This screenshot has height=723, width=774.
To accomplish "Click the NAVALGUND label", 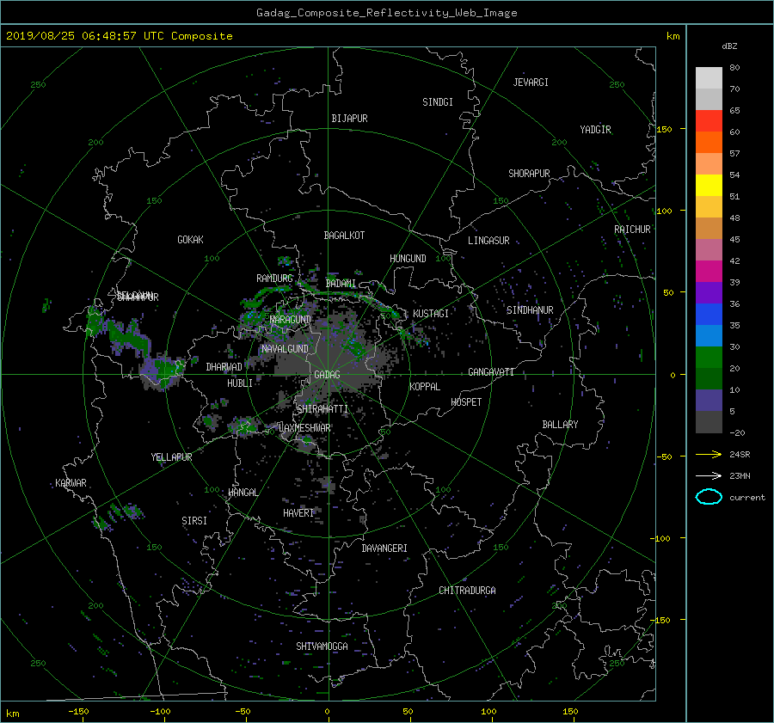I will click(x=285, y=349).
